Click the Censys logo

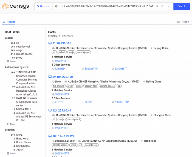16,6
